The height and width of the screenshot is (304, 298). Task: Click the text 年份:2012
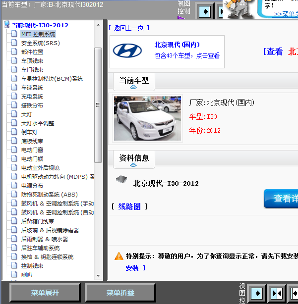(205, 130)
